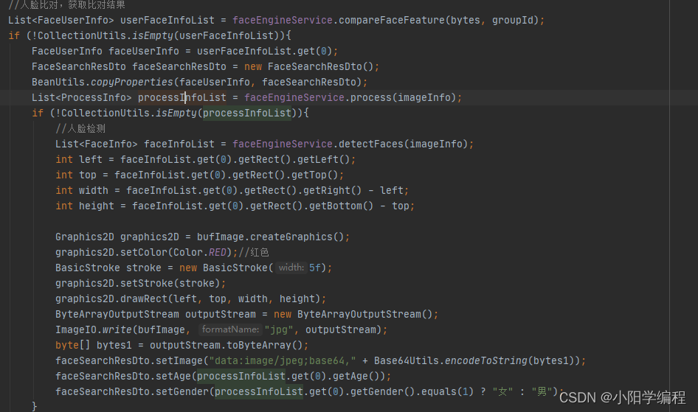
Task: Click Color.RED constant
Action: tap(200, 253)
